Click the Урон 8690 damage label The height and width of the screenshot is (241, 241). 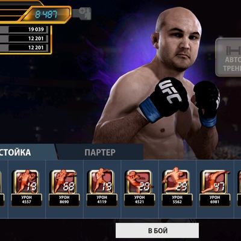click(64, 200)
